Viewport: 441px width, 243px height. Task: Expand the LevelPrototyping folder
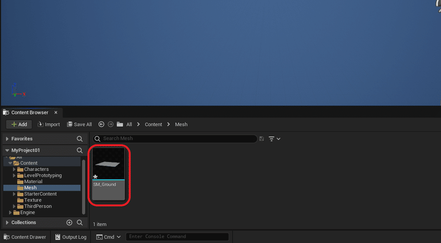point(14,175)
